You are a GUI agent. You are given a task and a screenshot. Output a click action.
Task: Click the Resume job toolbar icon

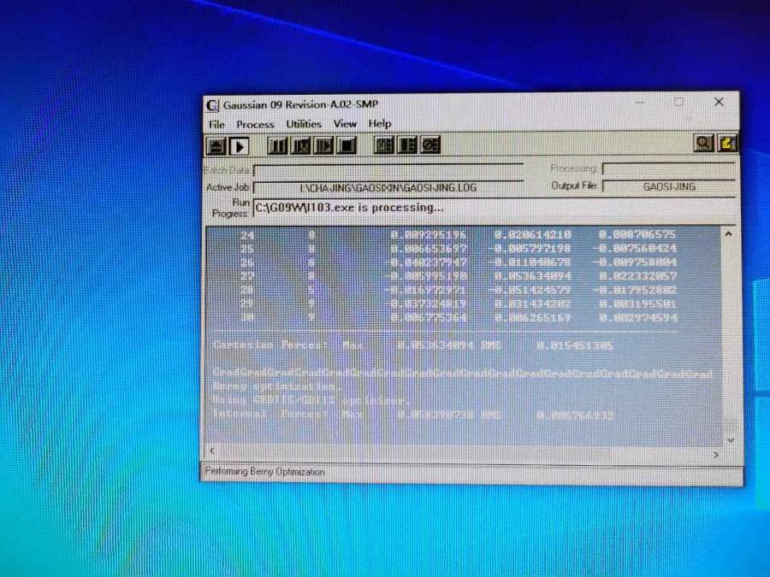point(323,145)
